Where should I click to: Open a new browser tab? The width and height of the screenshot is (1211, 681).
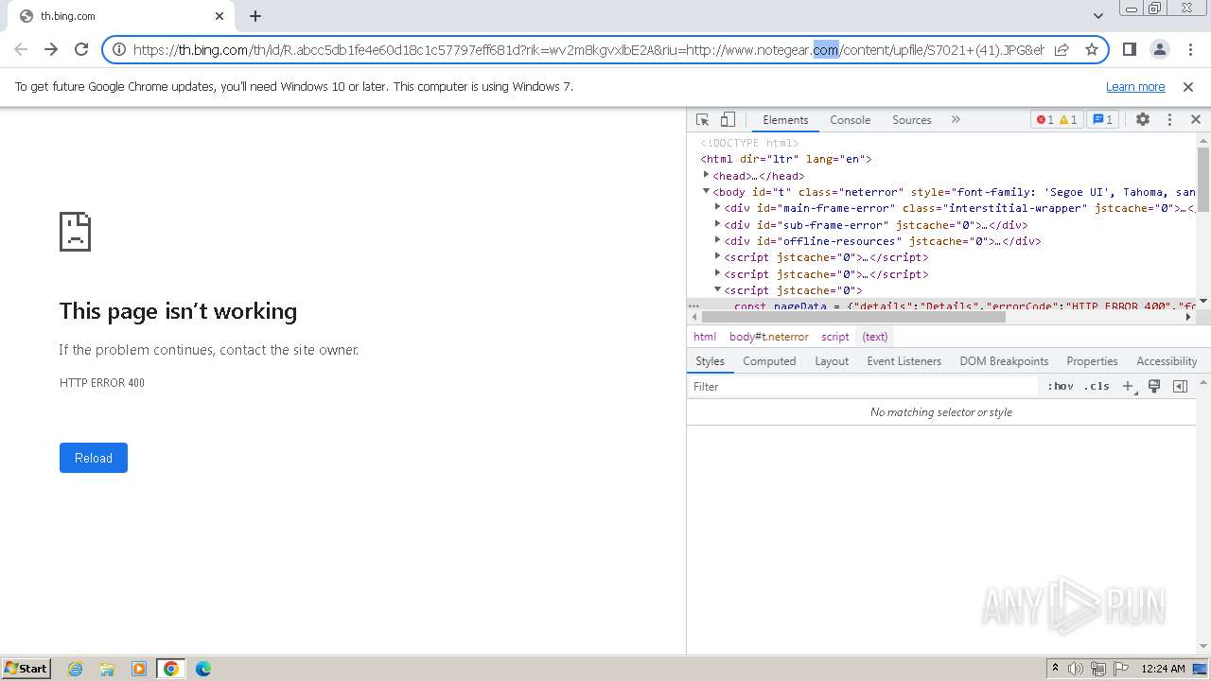click(255, 16)
